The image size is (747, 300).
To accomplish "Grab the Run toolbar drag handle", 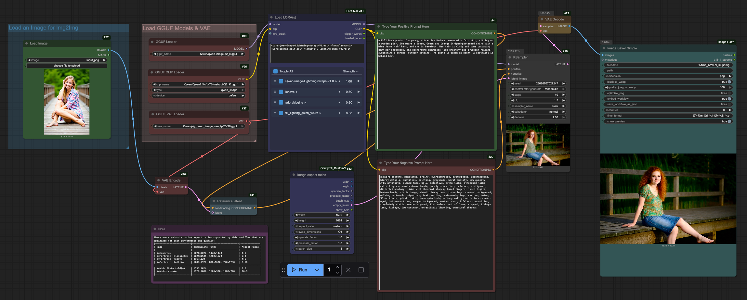I will pos(283,270).
